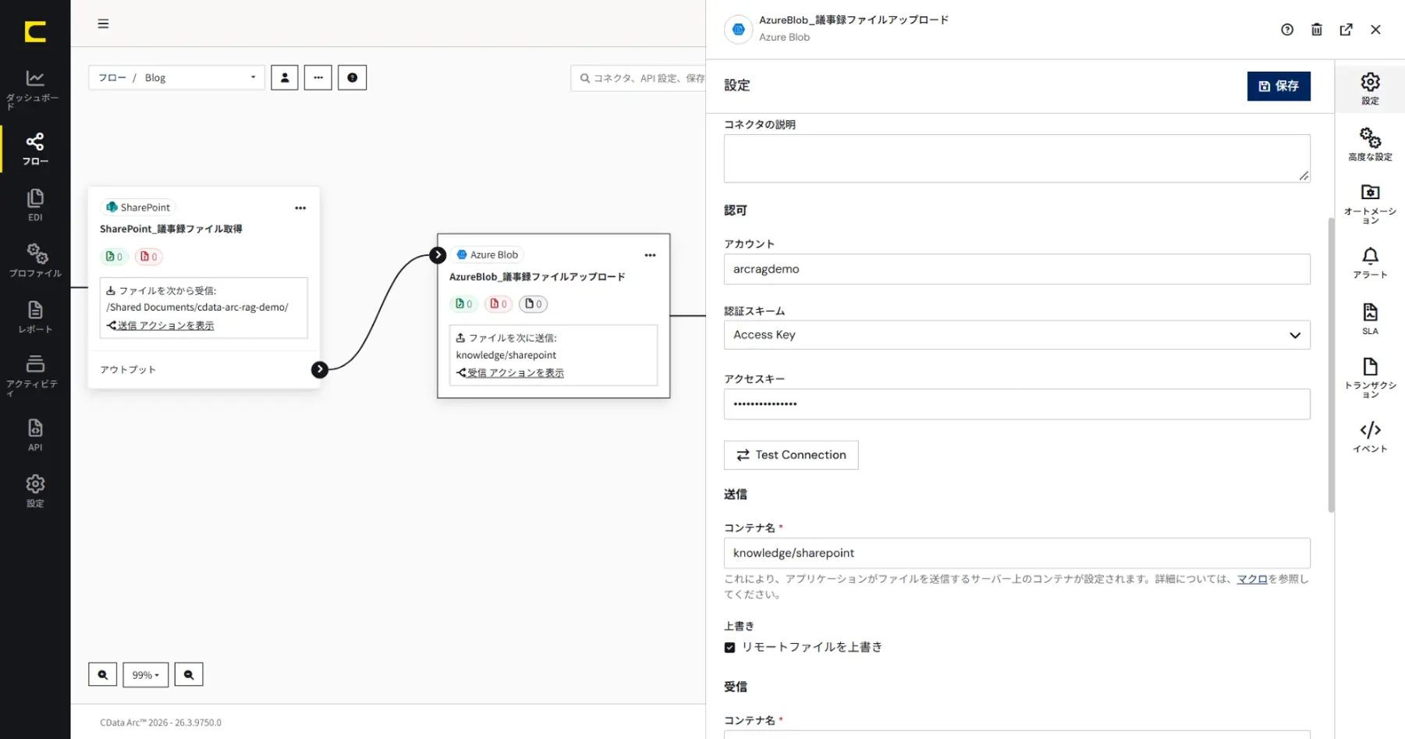Open the workspace ellipsis options button
The image size is (1405, 739).
click(318, 77)
